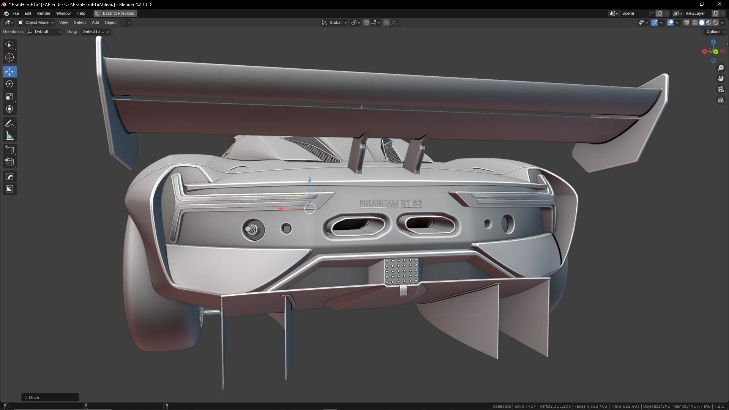Screen dimensions: 729x410
Task: Open overlays settings dropdown arrow
Action: 677,23
